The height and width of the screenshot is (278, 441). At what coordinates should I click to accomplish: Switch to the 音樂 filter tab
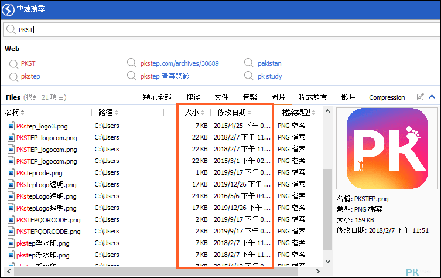[249, 97]
